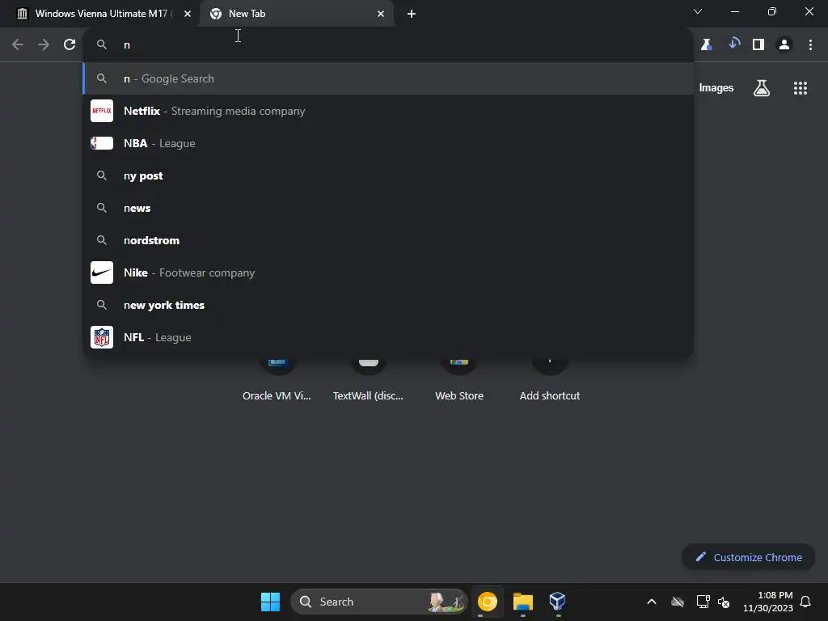
Task: Select the Netflix logo suggestion icon
Action: point(102,111)
